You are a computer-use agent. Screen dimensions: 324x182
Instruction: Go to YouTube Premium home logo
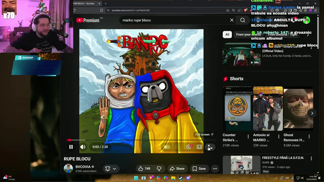tap(88, 20)
